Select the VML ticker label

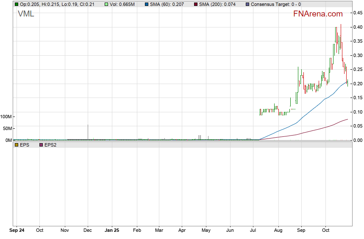(26, 14)
